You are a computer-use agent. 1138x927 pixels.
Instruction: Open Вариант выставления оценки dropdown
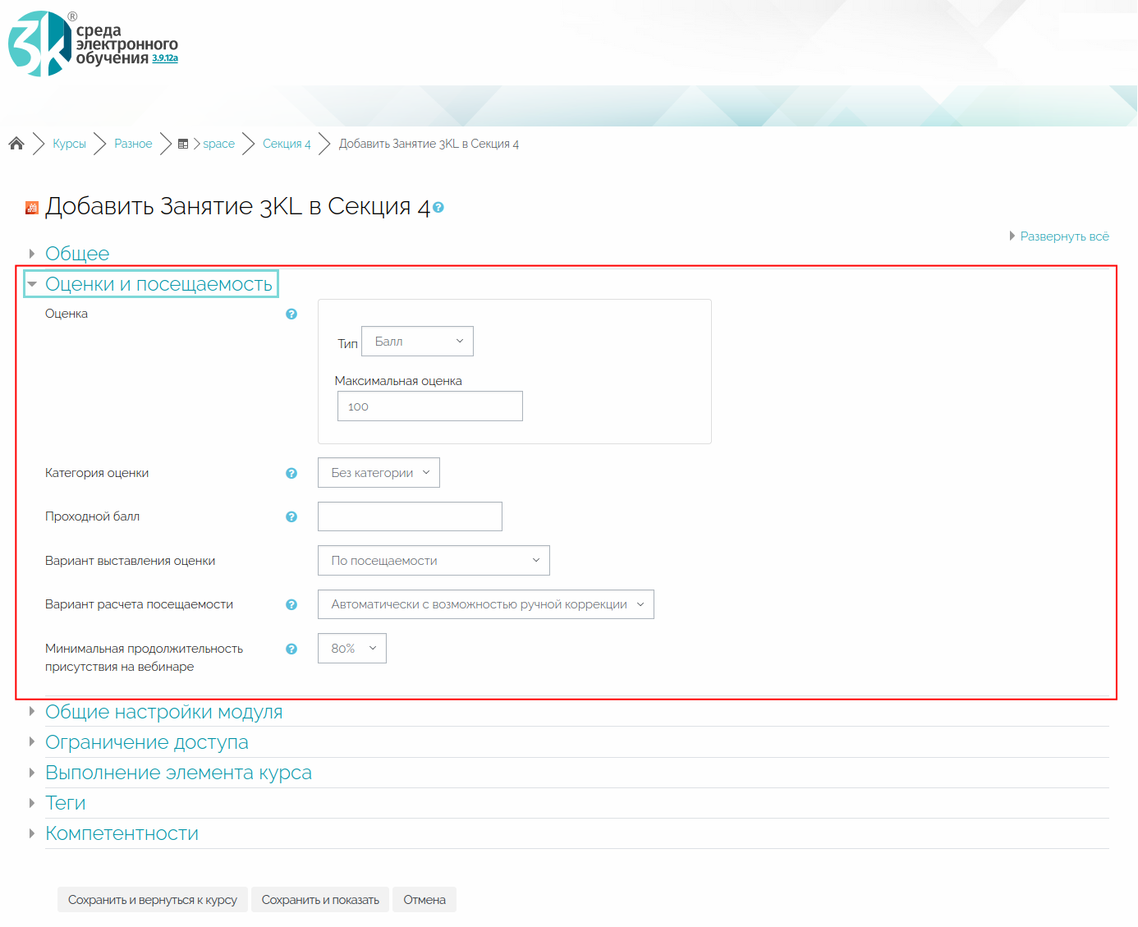pyautogui.click(x=434, y=561)
